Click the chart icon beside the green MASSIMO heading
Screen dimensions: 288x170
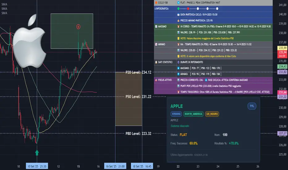click(x=156, y=27)
